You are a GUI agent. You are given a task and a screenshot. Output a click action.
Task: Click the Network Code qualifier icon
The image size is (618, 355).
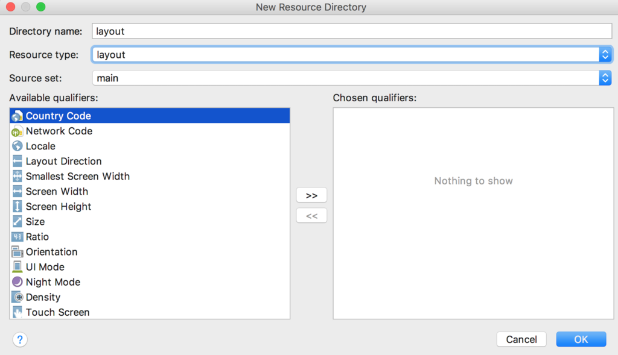(17, 131)
